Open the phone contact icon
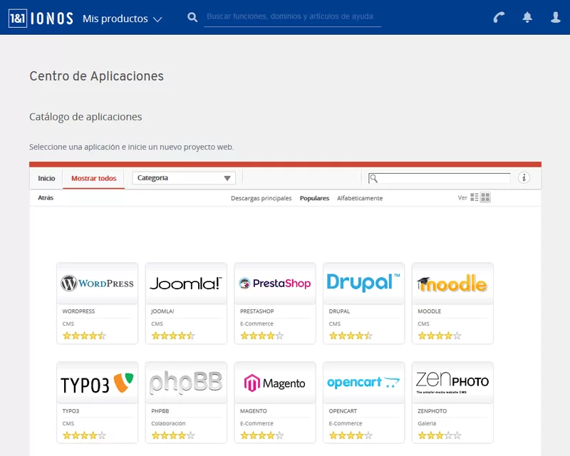Viewport: 570px width, 456px height. click(499, 17)
